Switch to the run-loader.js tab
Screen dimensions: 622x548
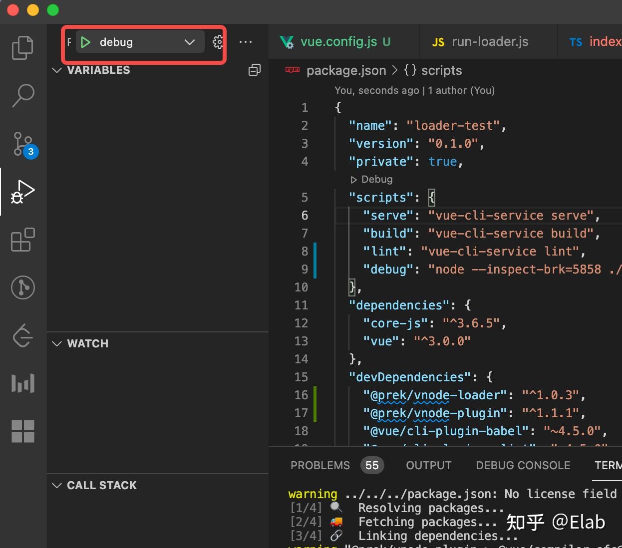point(488,41)
